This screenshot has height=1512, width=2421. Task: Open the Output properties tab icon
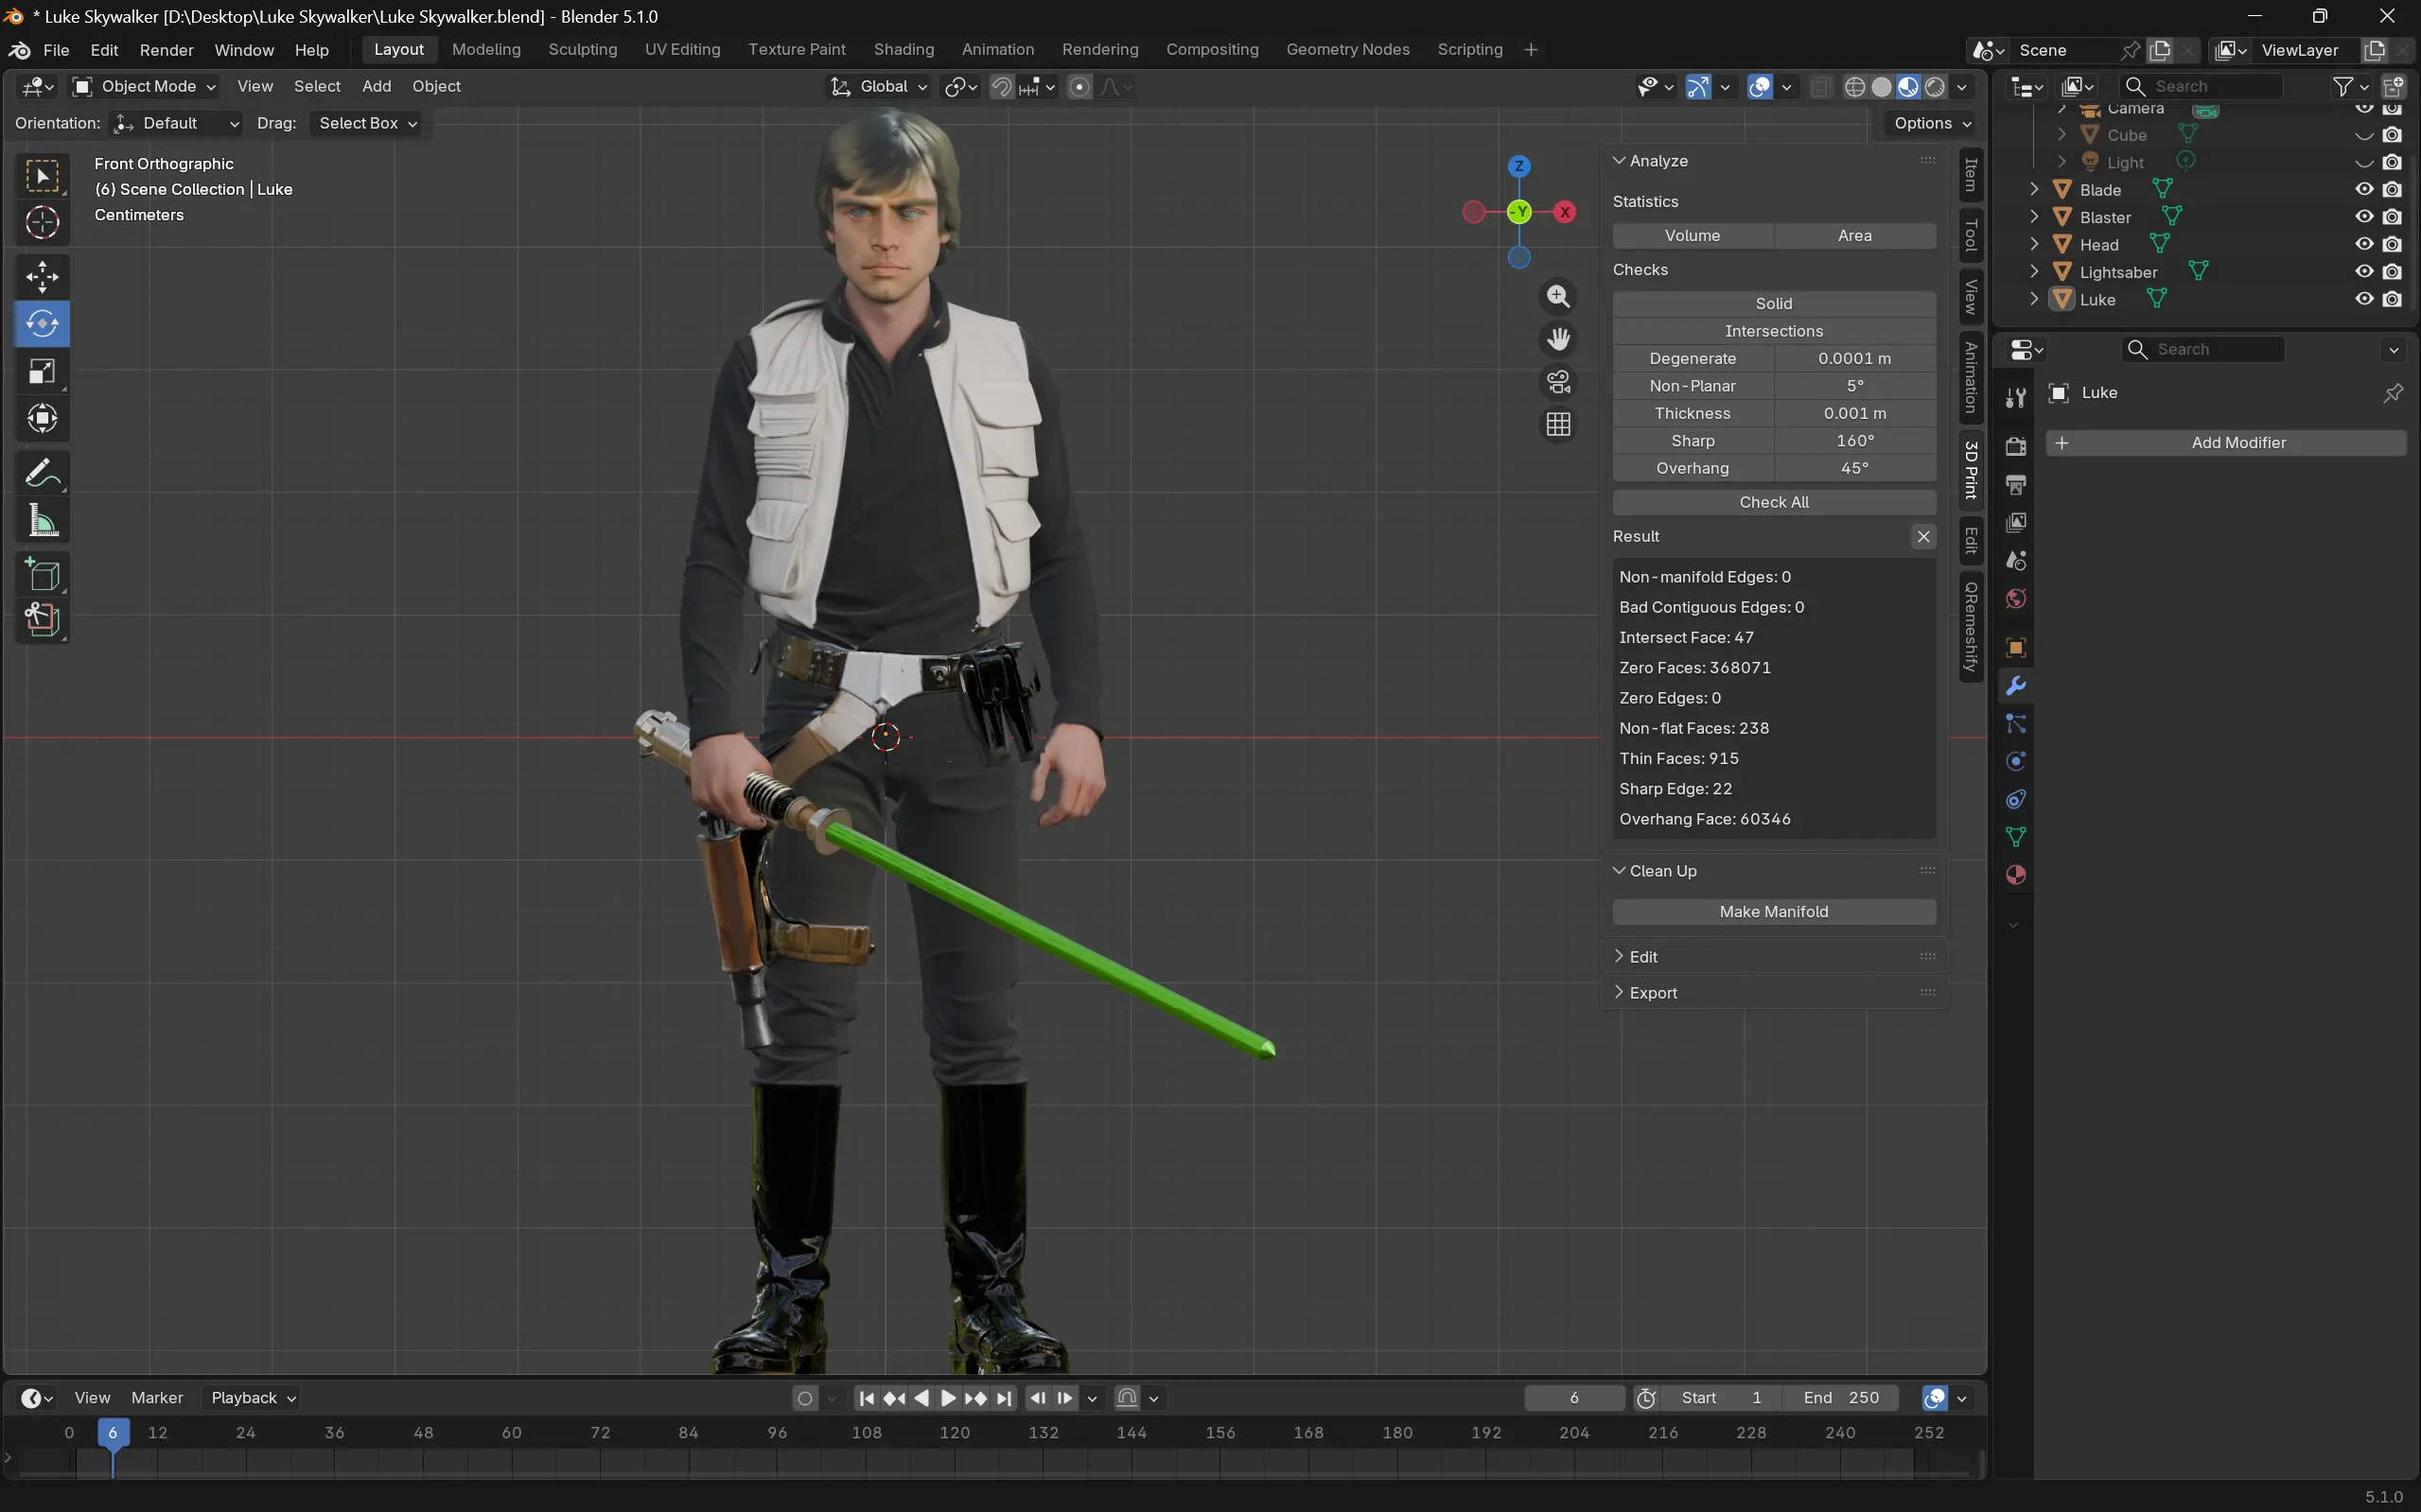[x=2016, y=485]
